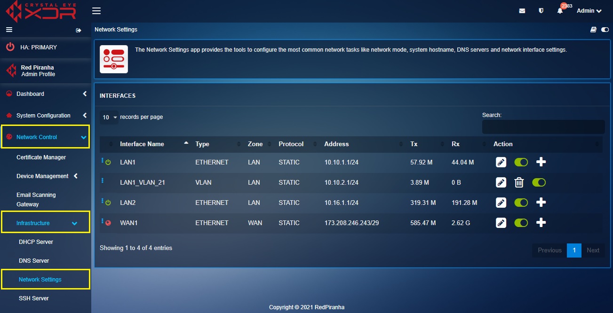Click the Network Settings app icon
The height and width of the screenshot is (313, 613).
(114, 59)
